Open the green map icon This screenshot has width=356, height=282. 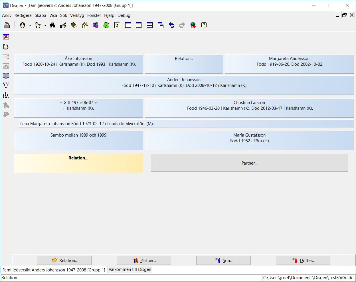tap(106, 25)
